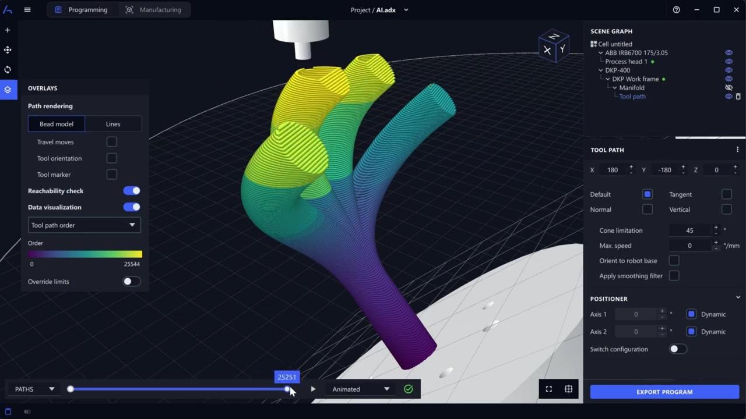
Task: Enable the Travel moves checkbox
Action: point(111,141)
